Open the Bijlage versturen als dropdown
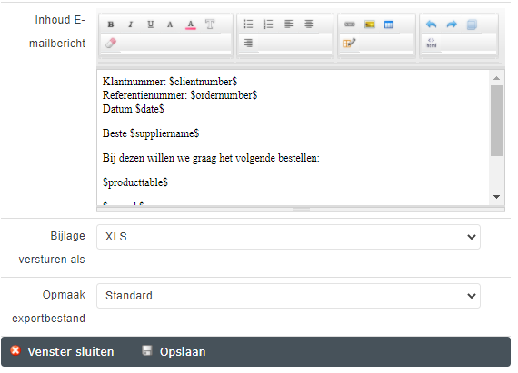 tap(288, 237)
